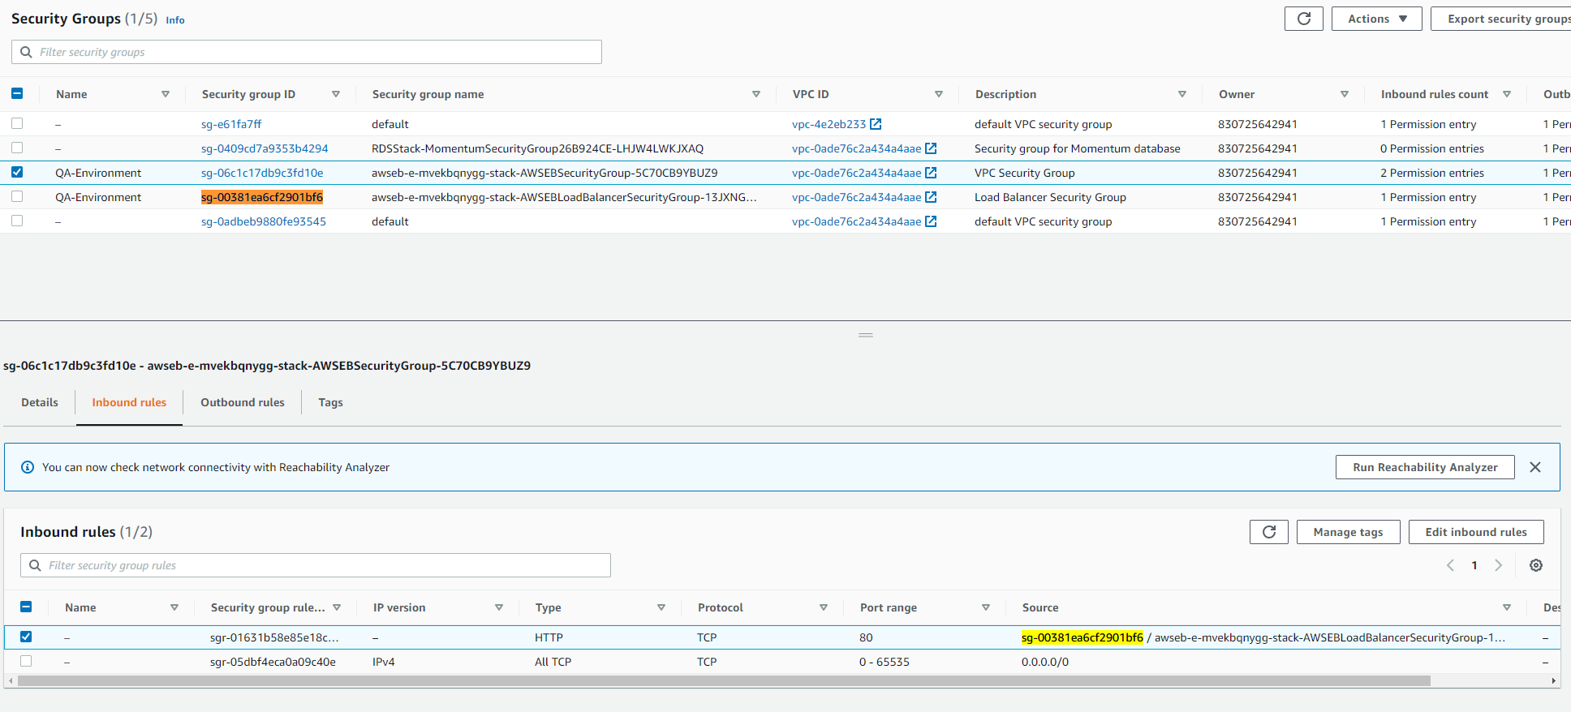Click the info icon in Reachability banner

[x=28, y=467]
